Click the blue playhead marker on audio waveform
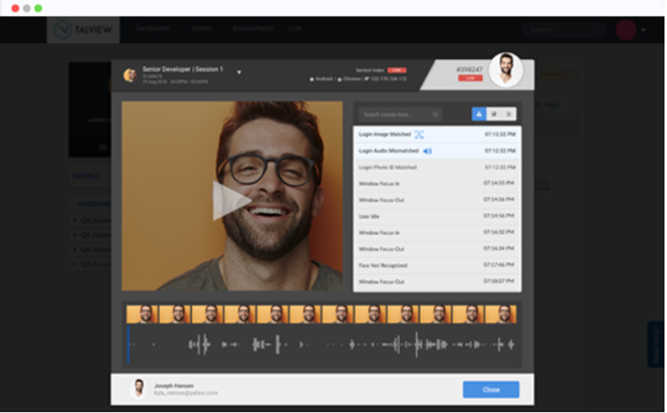The image size is (667, 413). click(128, 345)
